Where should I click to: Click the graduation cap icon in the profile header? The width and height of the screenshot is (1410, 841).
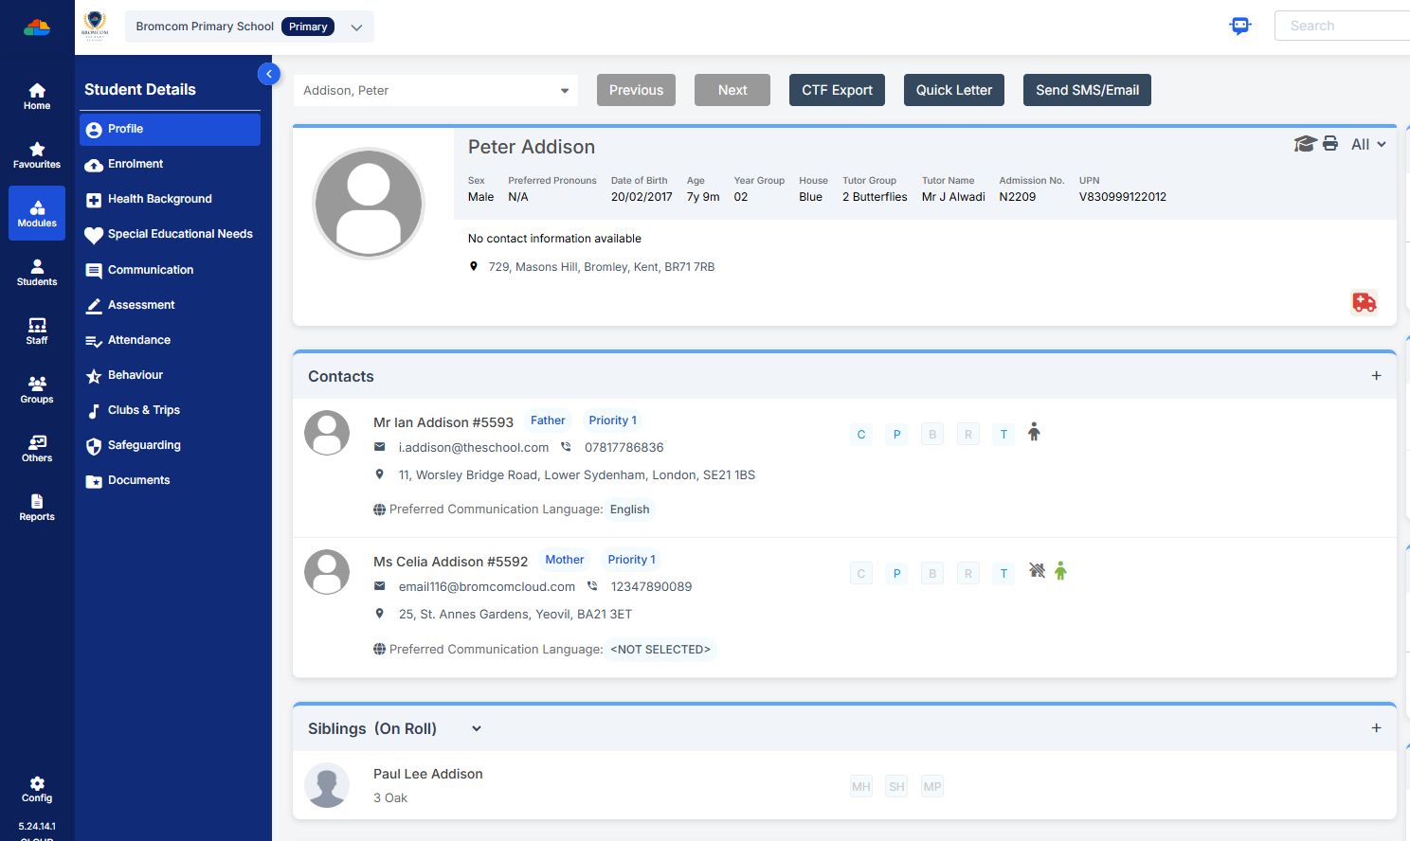click(x=1305, y=144)
